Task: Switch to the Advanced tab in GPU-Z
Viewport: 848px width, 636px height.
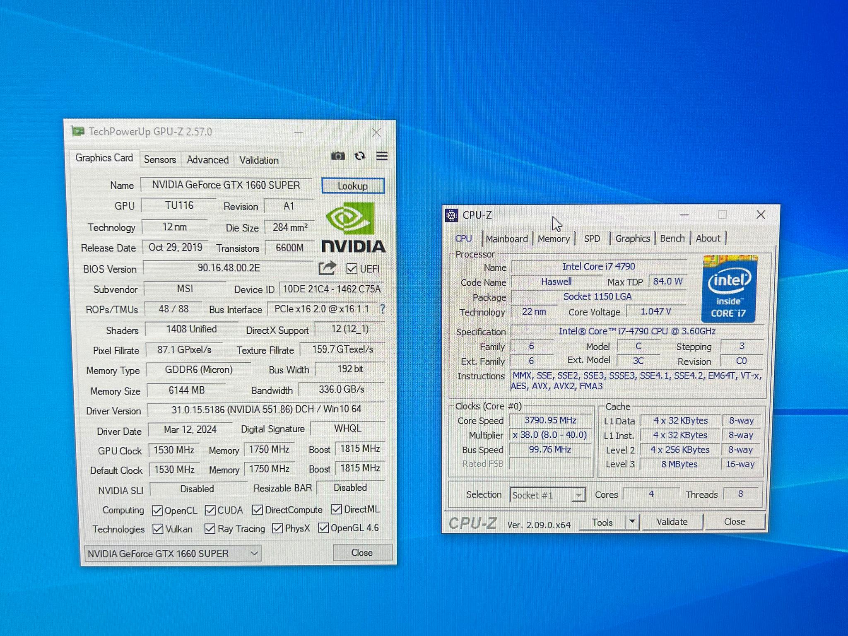Action: [x=207, y=159]
